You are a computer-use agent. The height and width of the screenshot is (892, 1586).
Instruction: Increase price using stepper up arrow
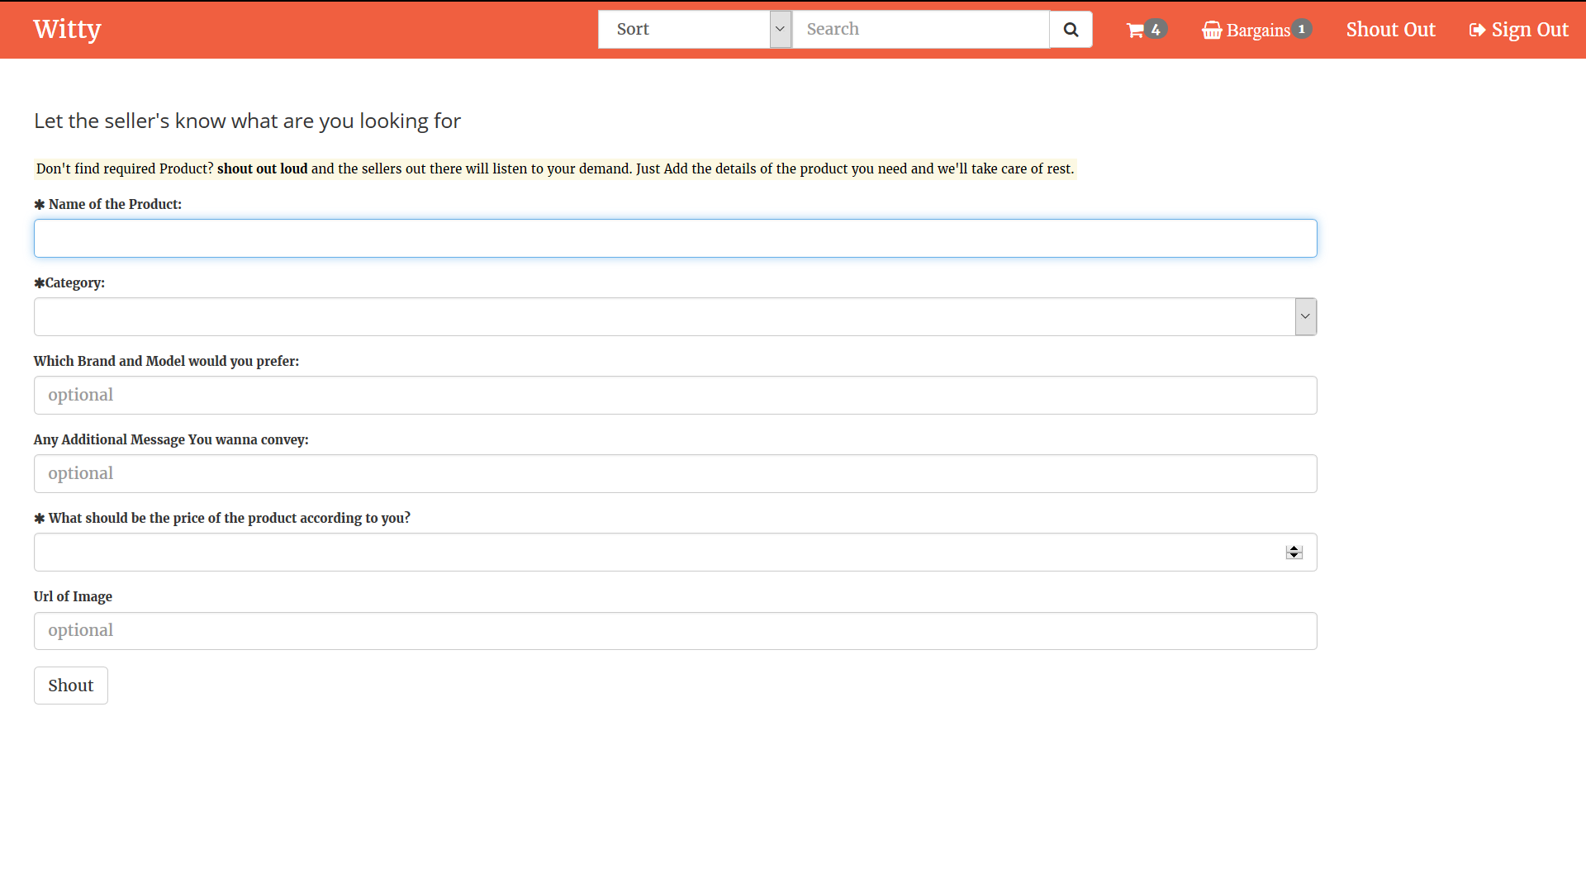click(x=1294, y=548)
